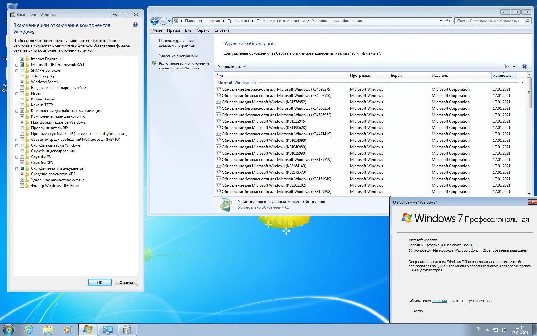Toggle Windows Search checkbox
This screenshot has height=336, width=537.
[x=22, y=82]
